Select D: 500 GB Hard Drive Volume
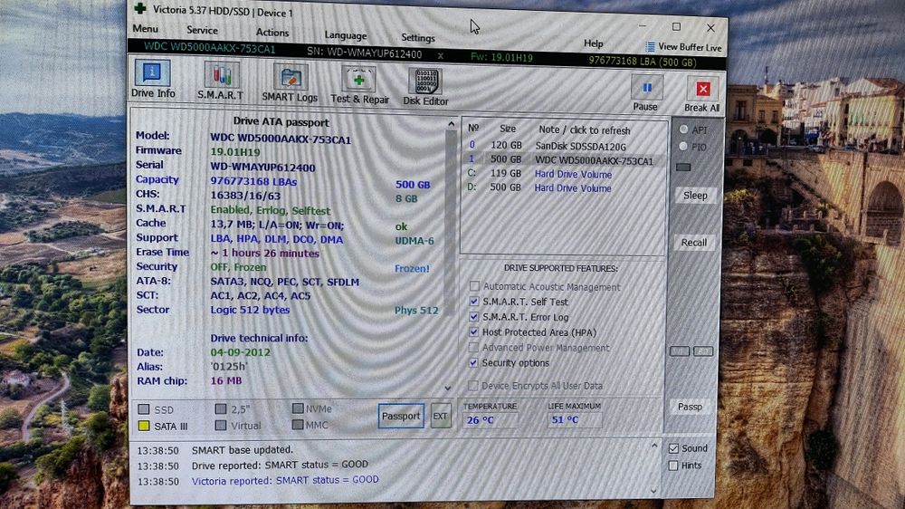This screenshot has height=509, width=905. pyautogui.click(x=563, y=187)
